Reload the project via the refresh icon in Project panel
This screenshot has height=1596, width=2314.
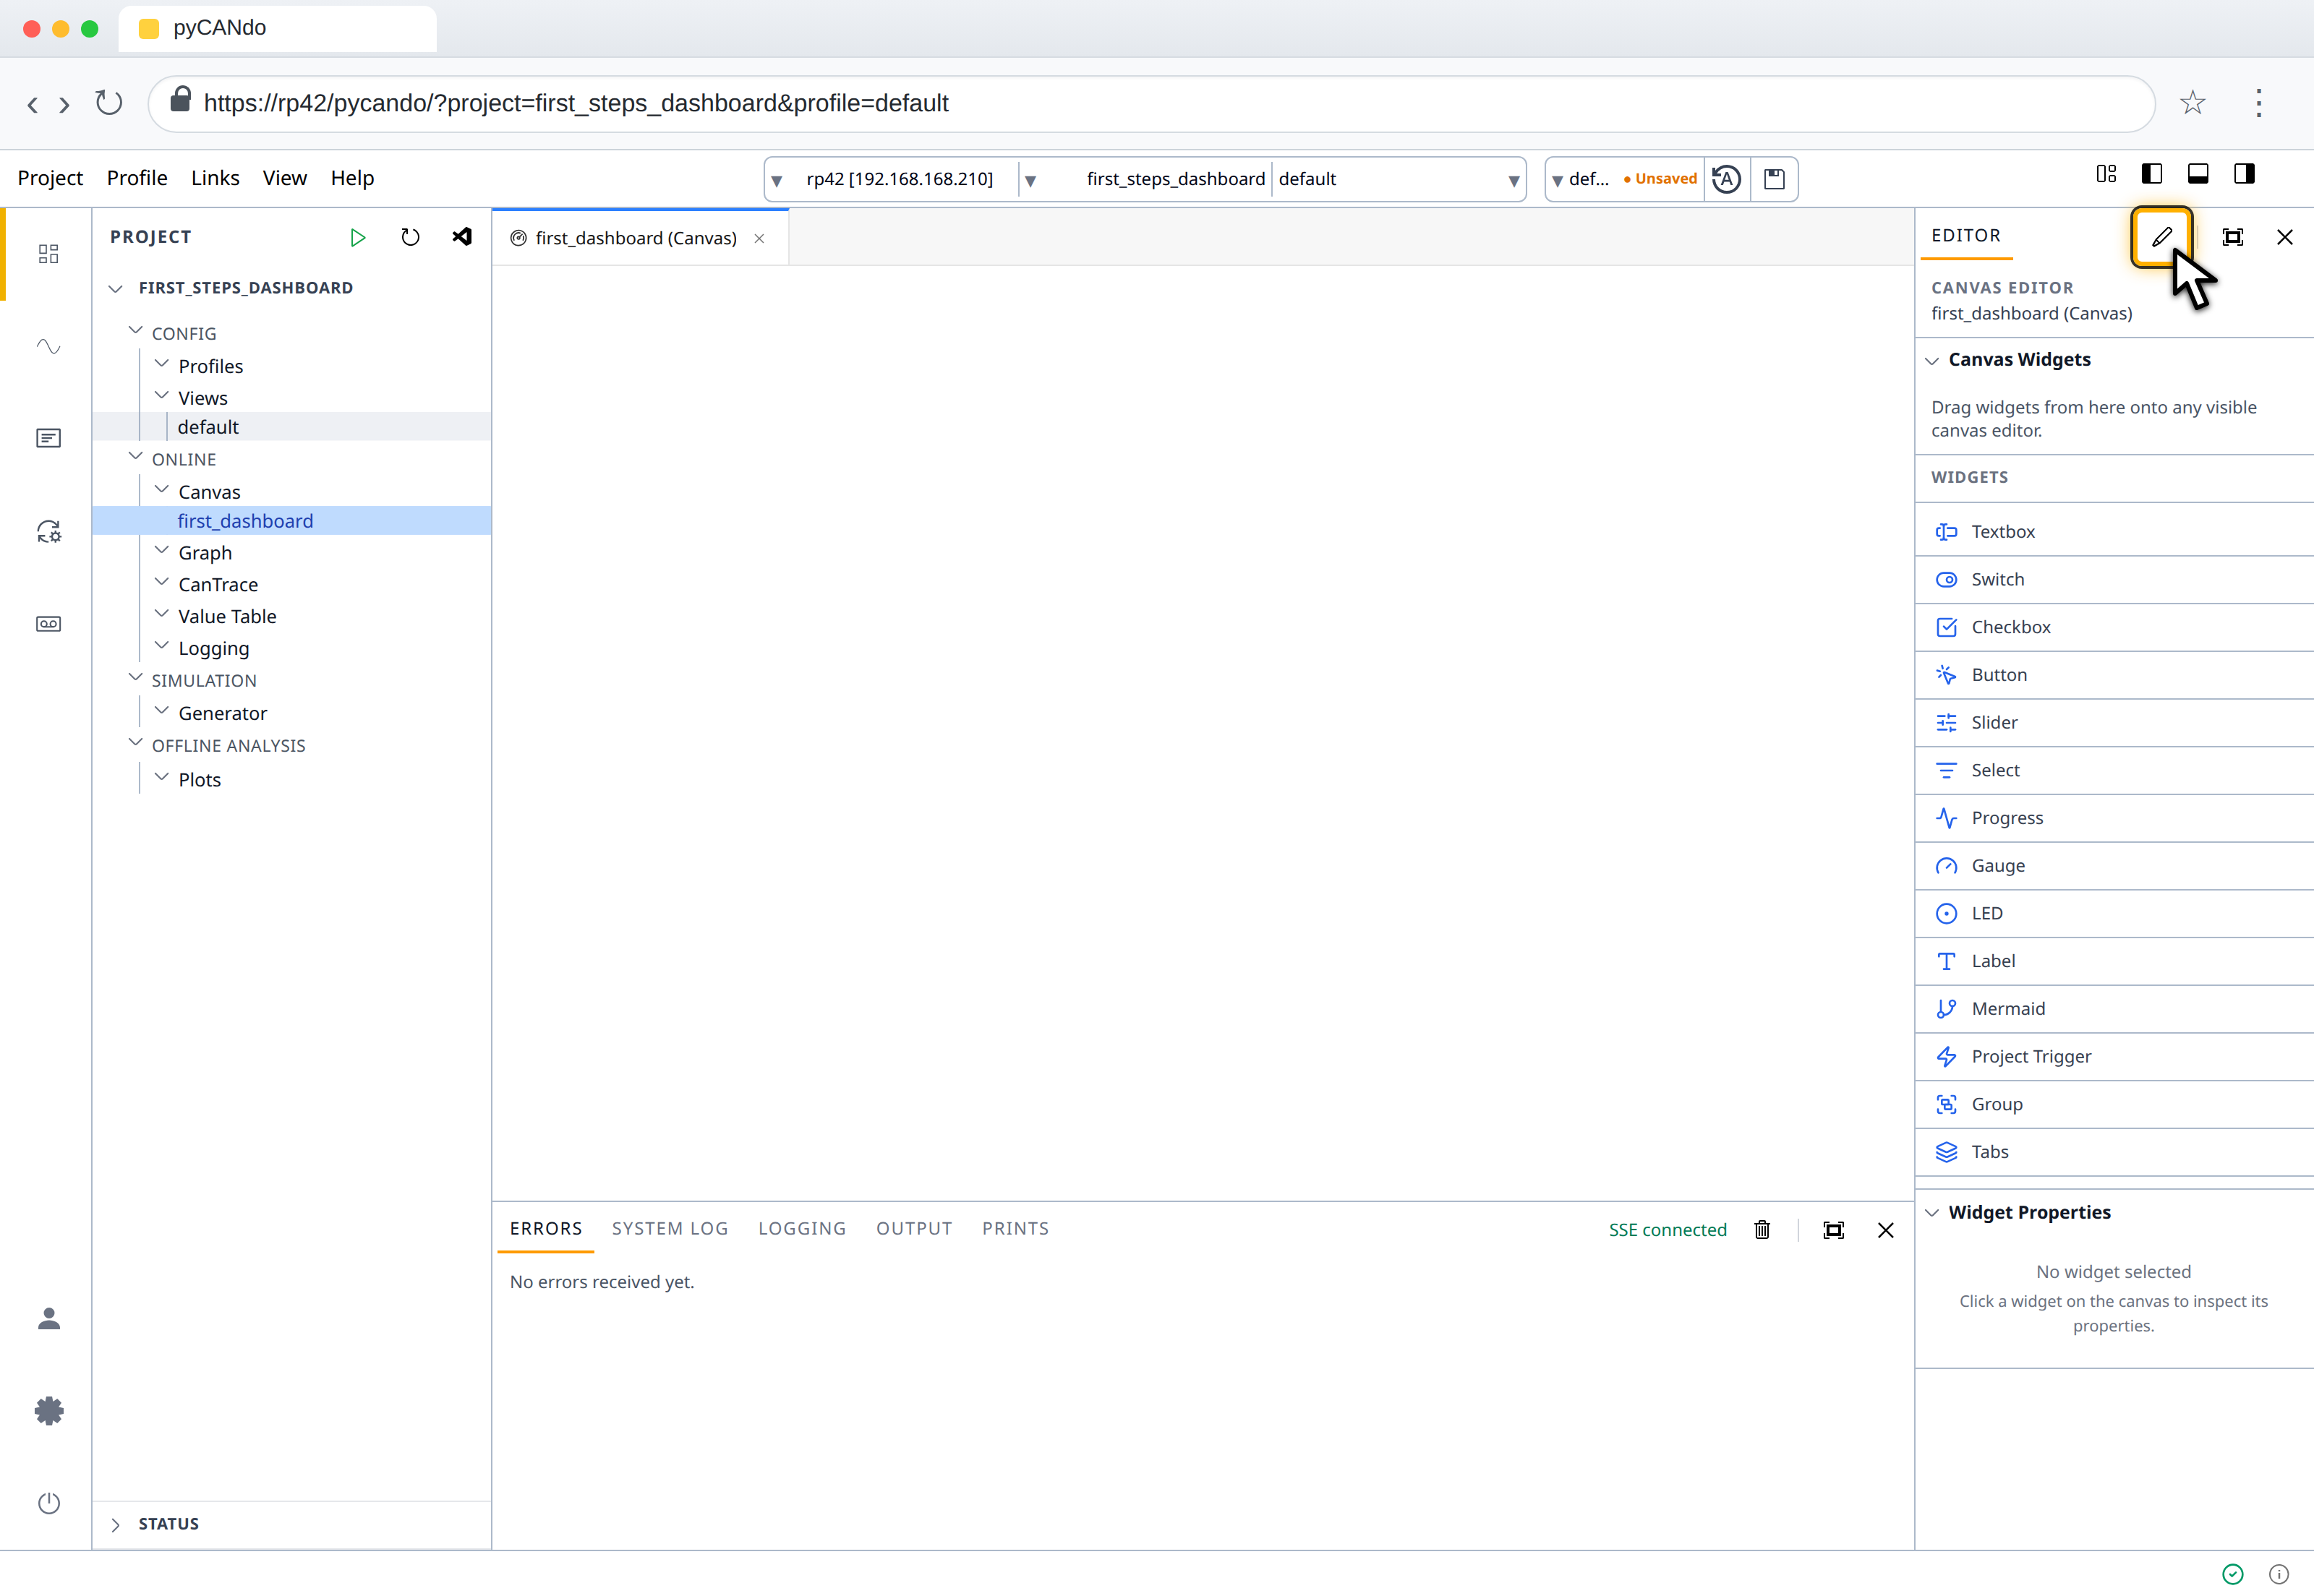click(410, 237)
